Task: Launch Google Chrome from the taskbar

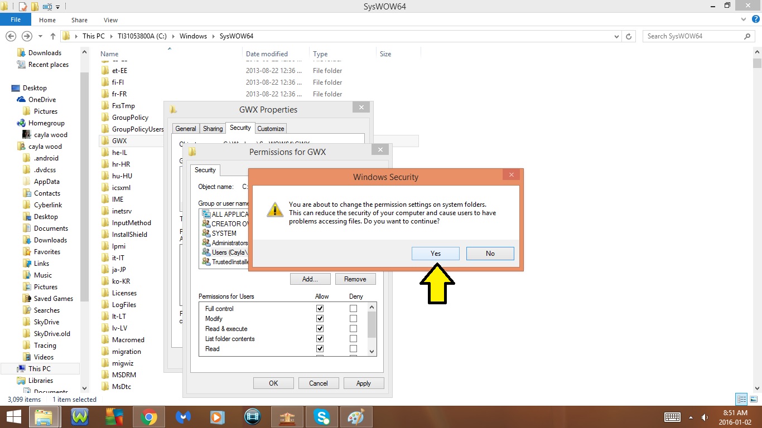Action: [x=148, y=417]
